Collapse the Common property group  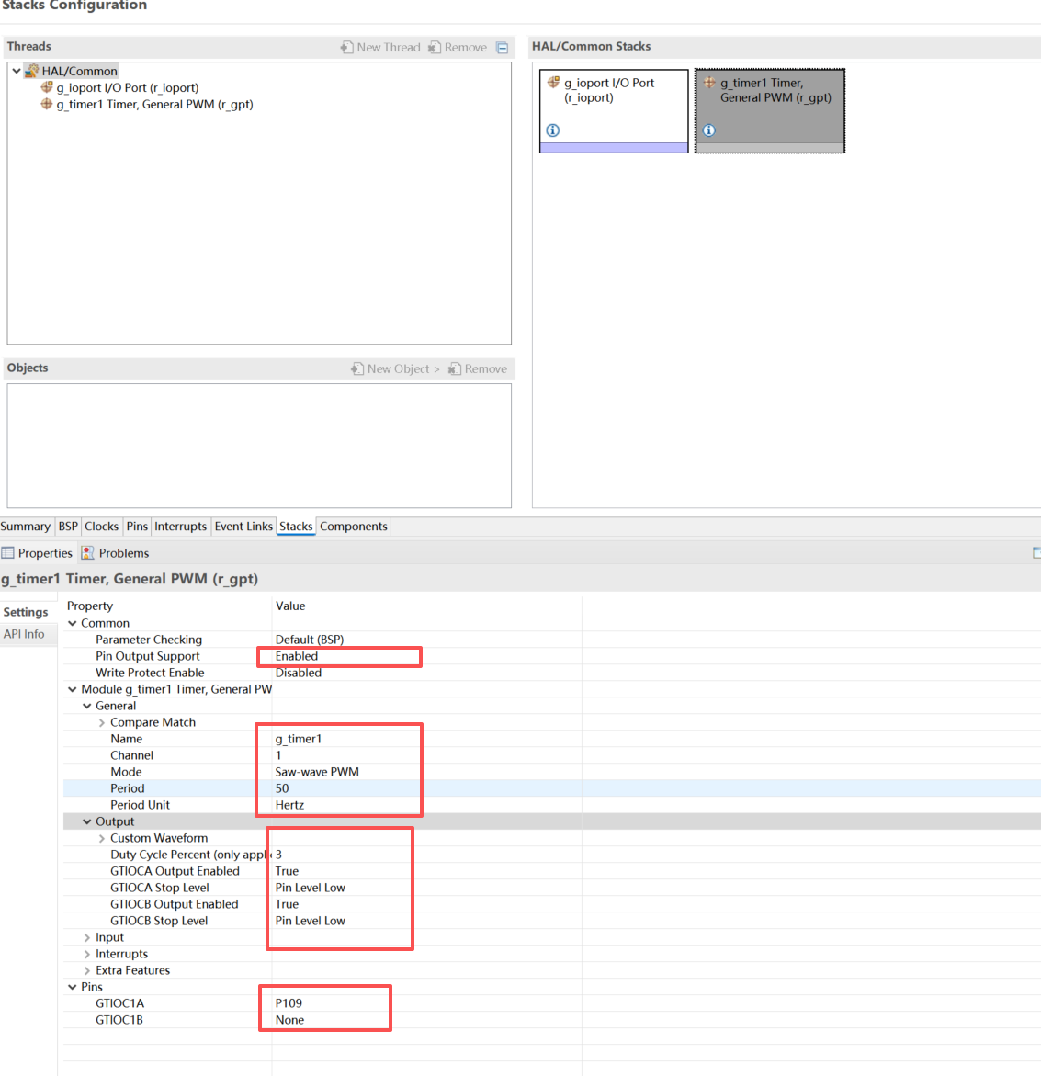[x=72, y=623]
